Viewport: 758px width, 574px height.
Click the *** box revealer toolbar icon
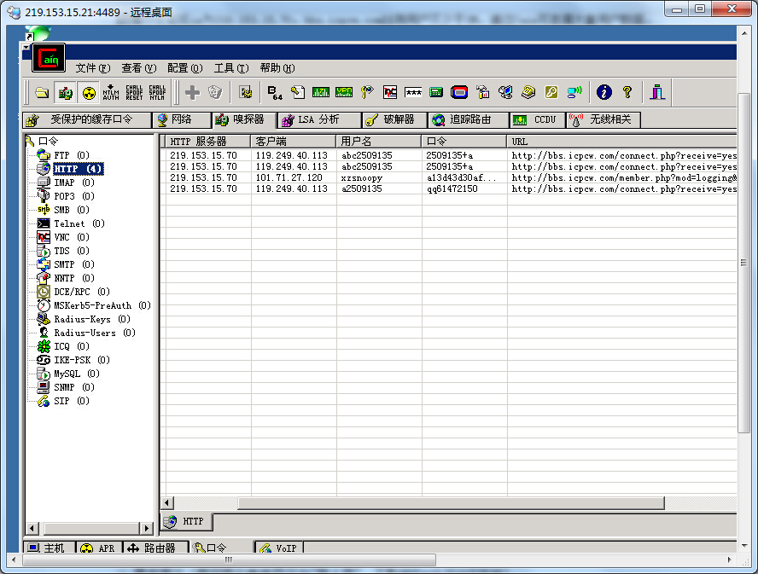413,92
